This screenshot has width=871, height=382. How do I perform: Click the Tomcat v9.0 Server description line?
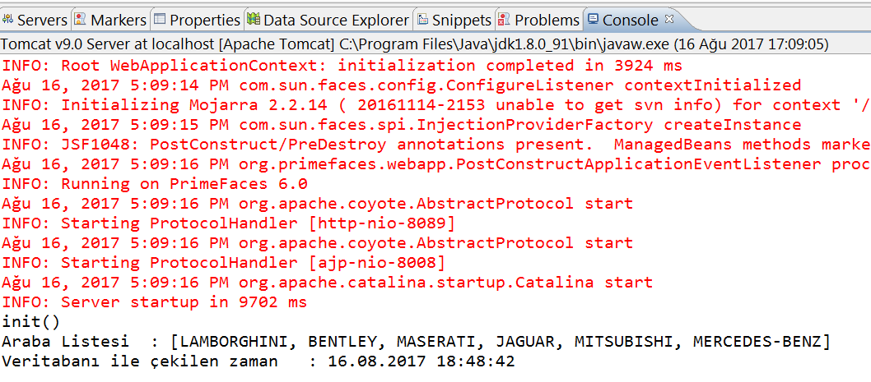tap(416, 44)
